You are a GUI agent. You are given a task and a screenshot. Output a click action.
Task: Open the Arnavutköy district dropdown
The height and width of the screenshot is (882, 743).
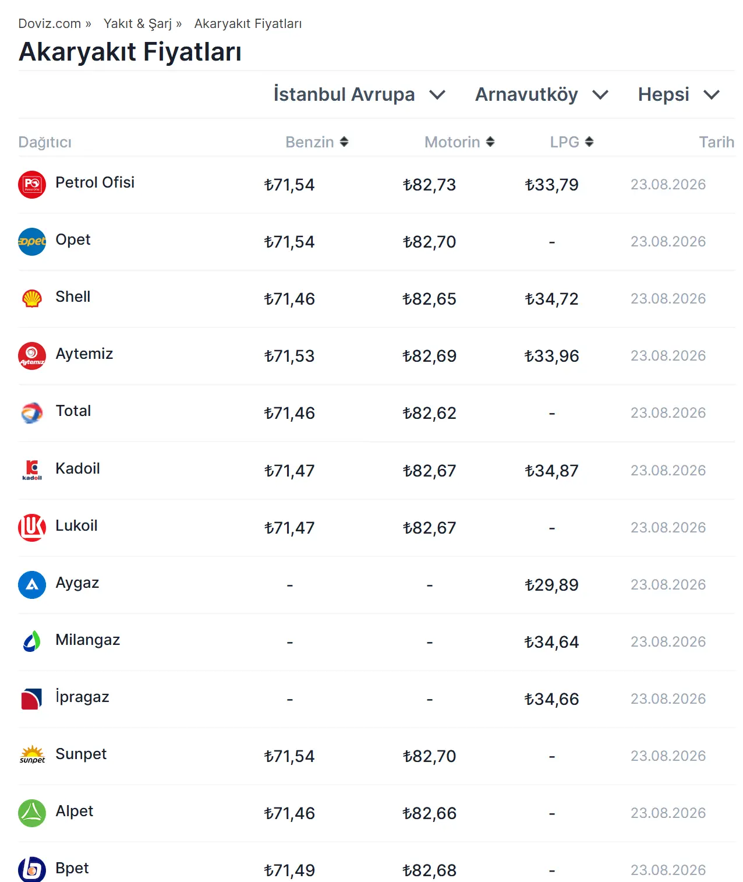point(542,94)
